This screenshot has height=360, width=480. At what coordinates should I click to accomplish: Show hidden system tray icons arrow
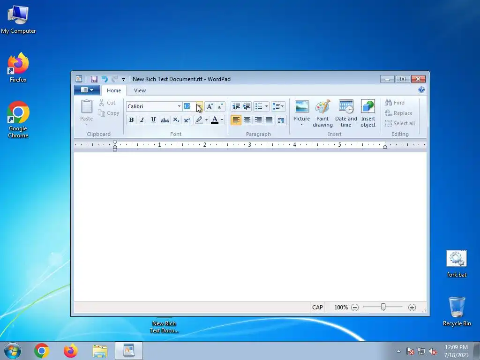pyautogui.click(x=398, y=351)
